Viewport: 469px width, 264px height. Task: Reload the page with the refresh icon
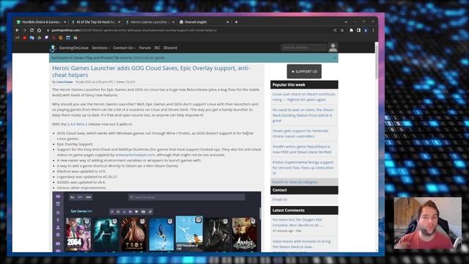pos(32,30)
